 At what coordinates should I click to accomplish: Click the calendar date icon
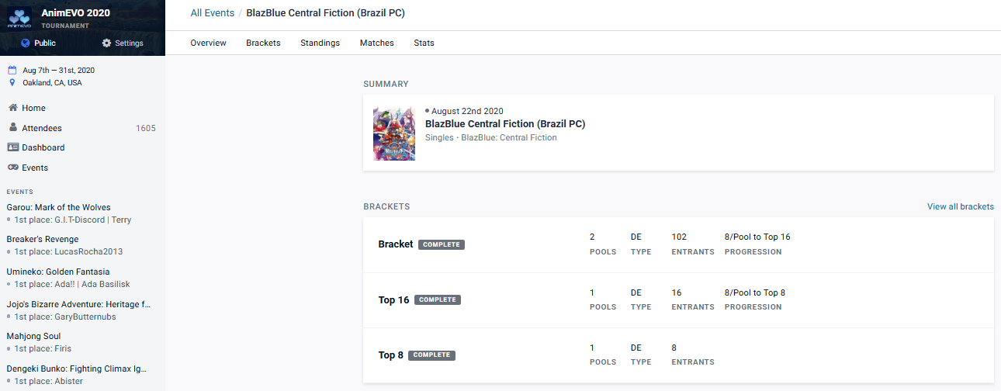tap(12, 70)
